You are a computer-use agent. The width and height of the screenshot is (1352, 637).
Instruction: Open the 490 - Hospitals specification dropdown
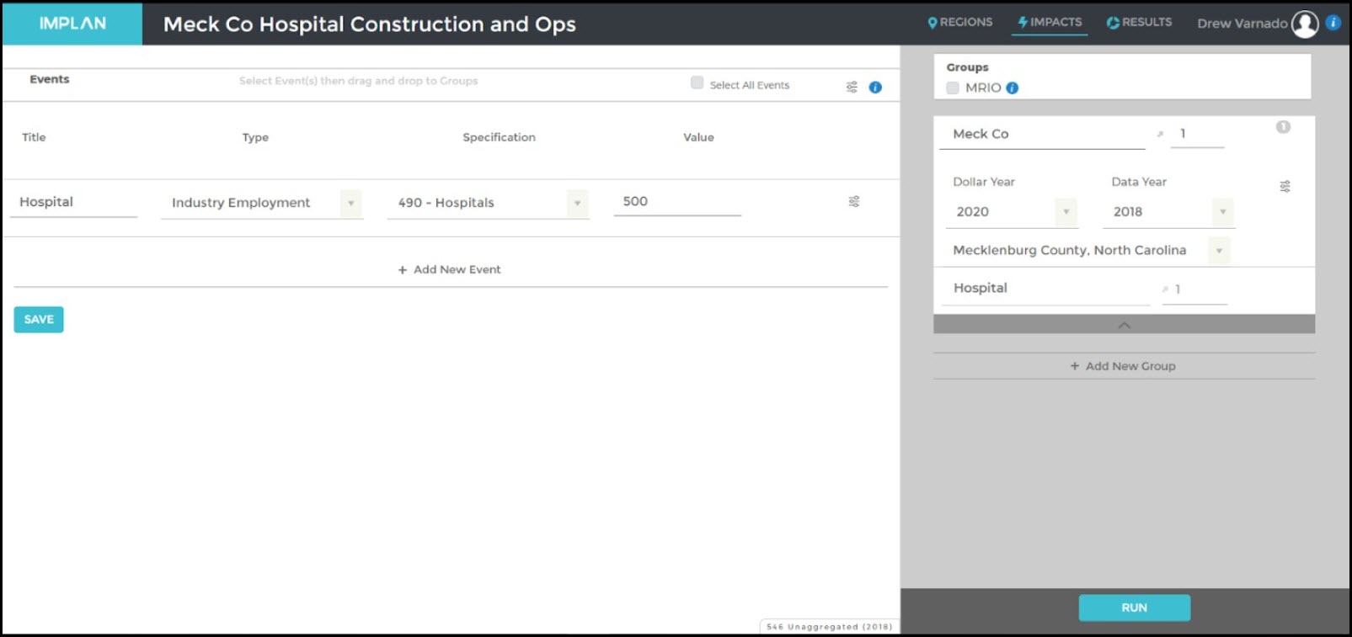pos(488,203)
